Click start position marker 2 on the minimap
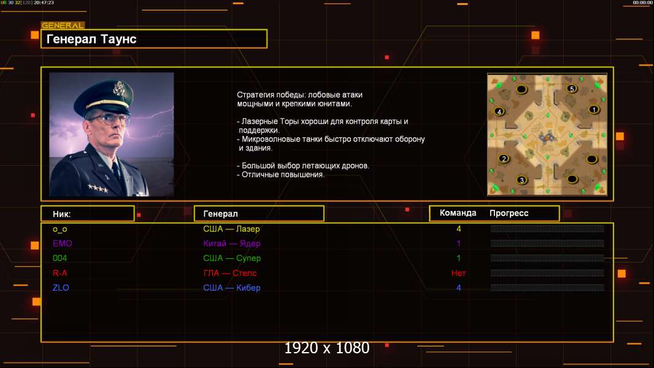 click(504, 158)
